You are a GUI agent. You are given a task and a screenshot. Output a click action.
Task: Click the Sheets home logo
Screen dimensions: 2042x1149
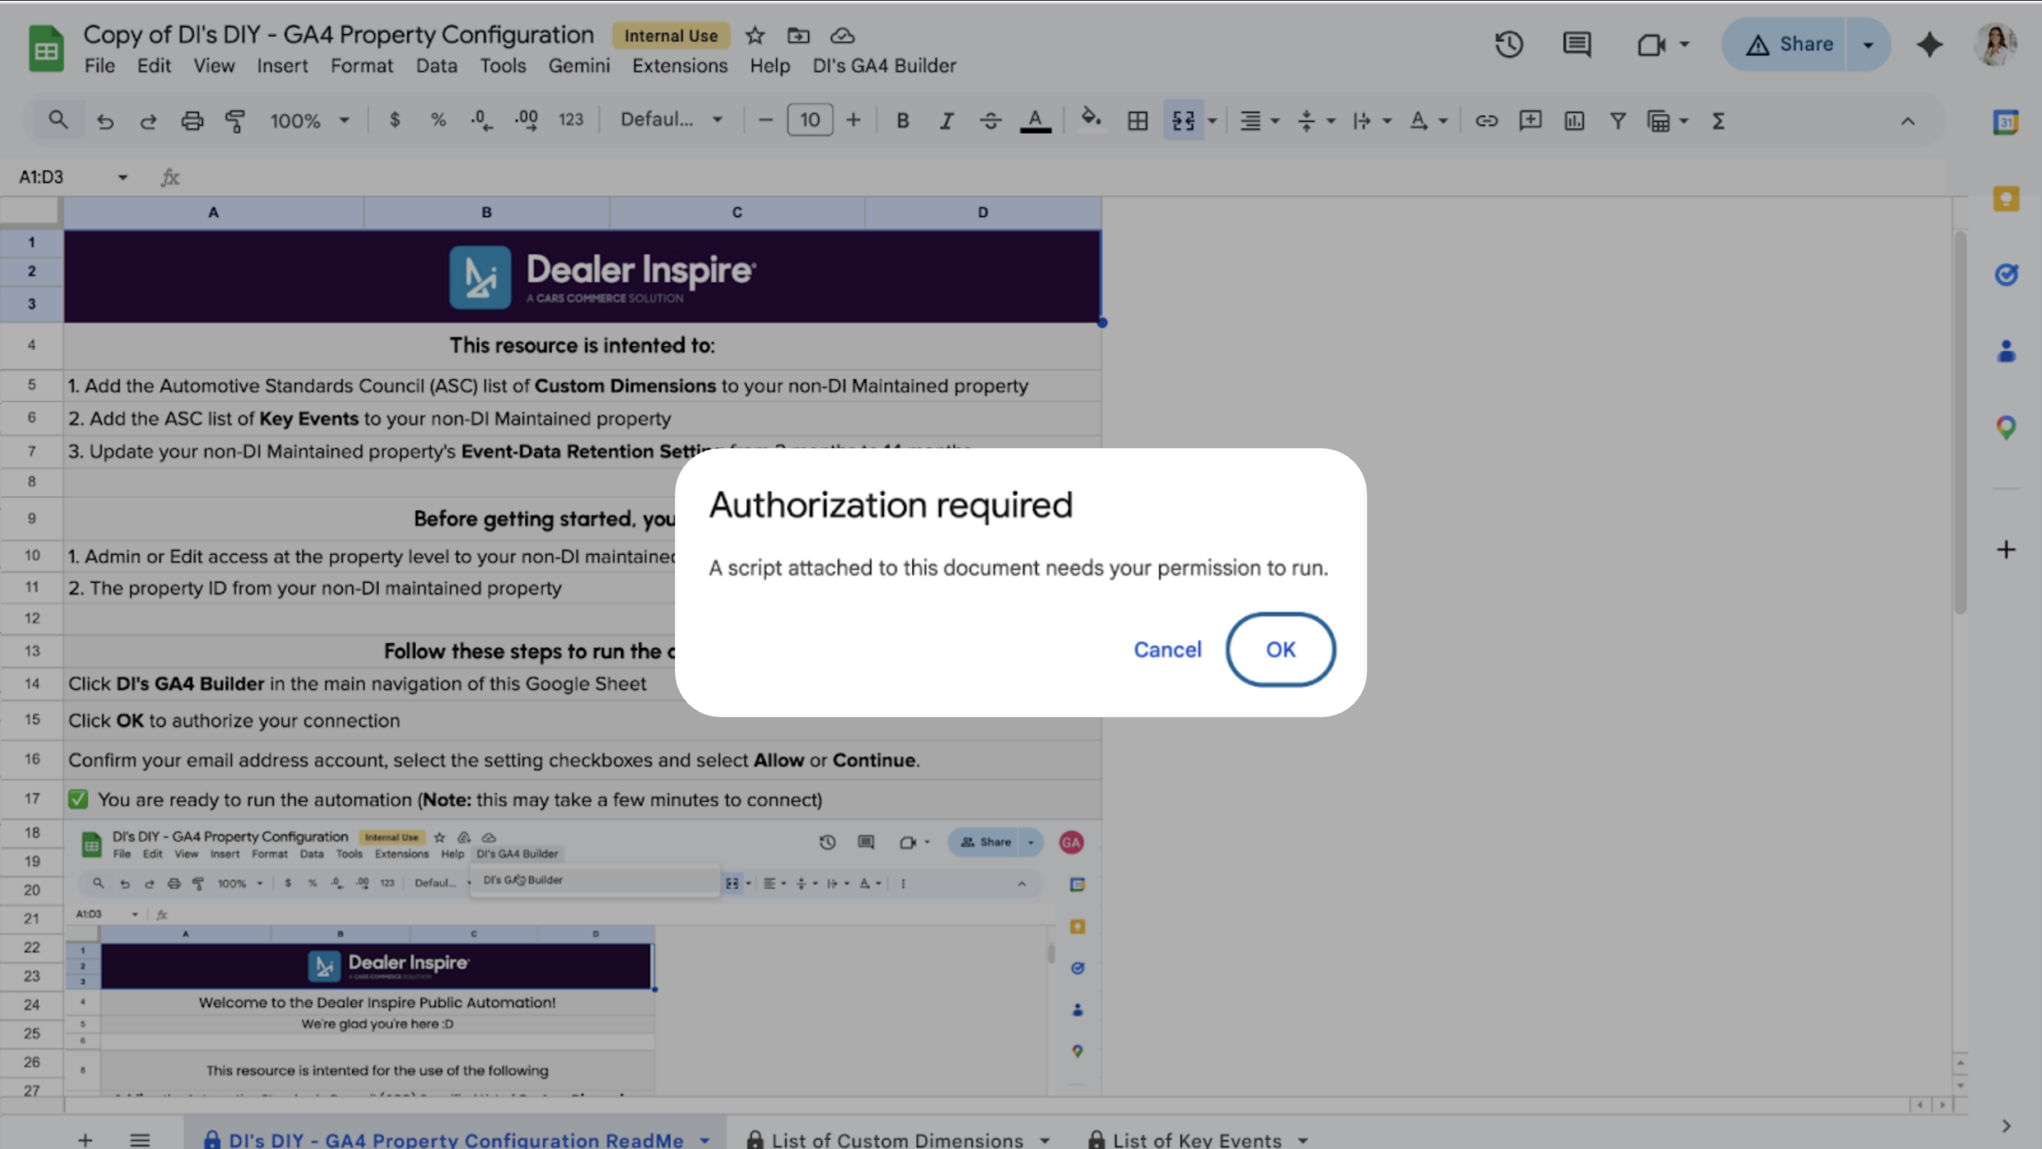tap(46, 49)
